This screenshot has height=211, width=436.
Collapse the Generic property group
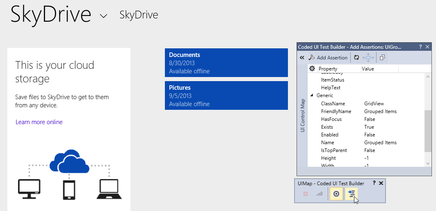pyautogui.click(x=312, y=95)
